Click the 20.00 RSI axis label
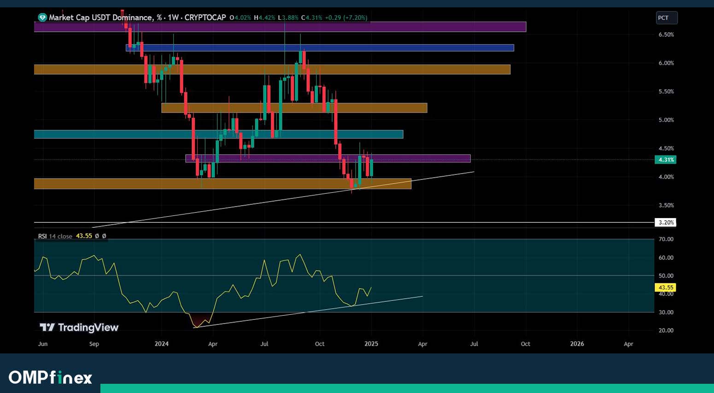The width and height of the screenshot is (714, 393). tap(666, 330)
